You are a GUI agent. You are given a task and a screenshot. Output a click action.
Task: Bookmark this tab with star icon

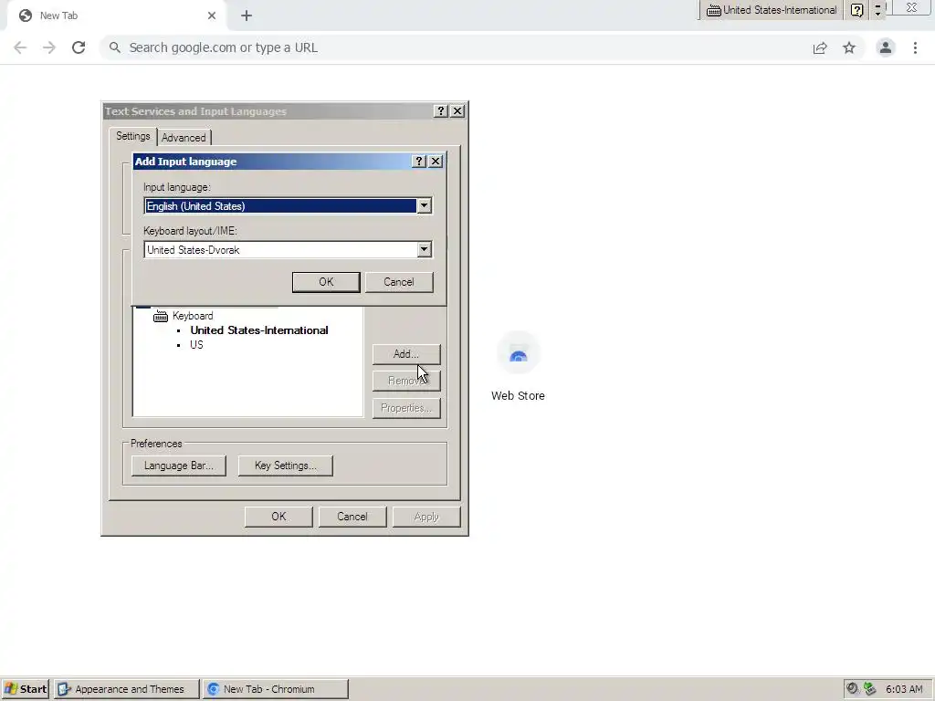(849, 47)
